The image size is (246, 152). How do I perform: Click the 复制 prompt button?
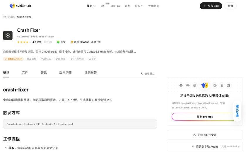pyautogui.click(x=205, y=117)
